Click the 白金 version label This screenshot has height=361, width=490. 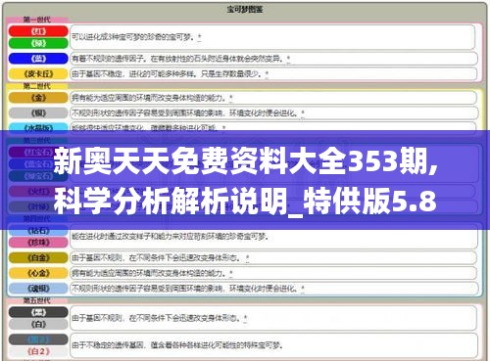(x=38, y=257)
